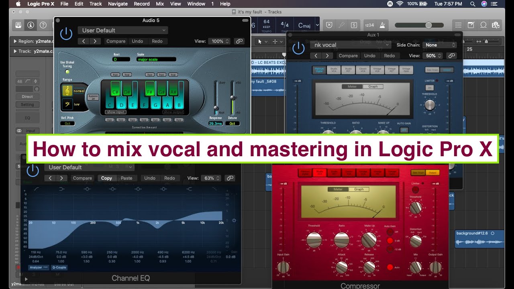Open the Loop Browser icon
The width and height of the screenshot is (514, 289).
pyautogui.click(x=483, y=25)
